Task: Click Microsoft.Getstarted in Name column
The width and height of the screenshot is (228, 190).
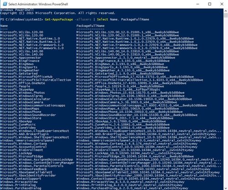Action: (19, 74)
